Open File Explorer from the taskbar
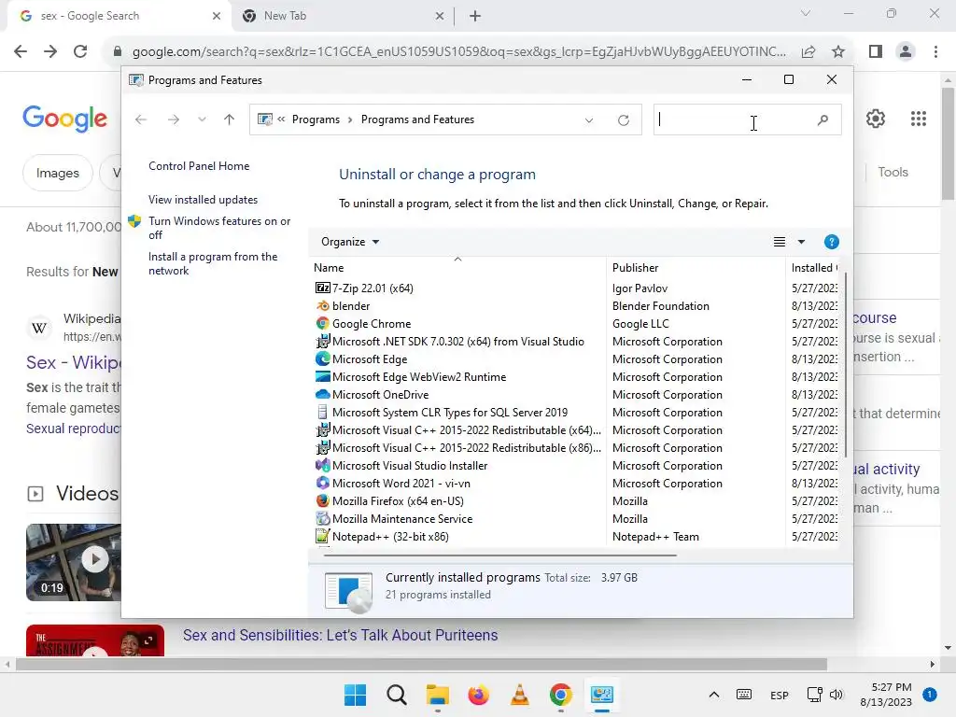 [437, 695]
